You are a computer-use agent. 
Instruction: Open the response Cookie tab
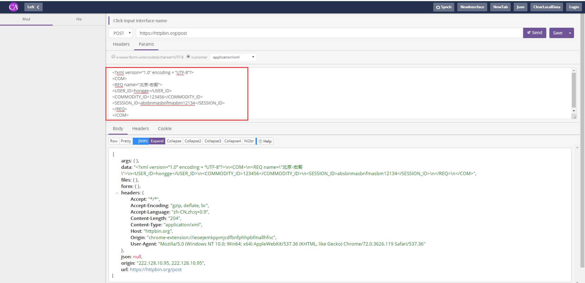[165, 129]
